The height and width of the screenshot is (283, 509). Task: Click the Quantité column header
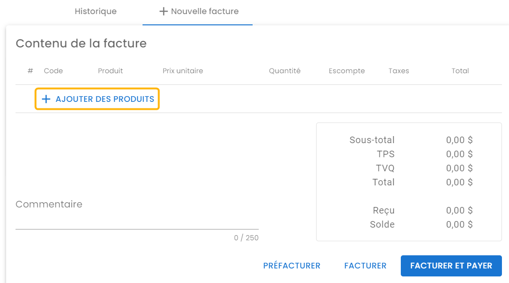(x=285, y=71)
